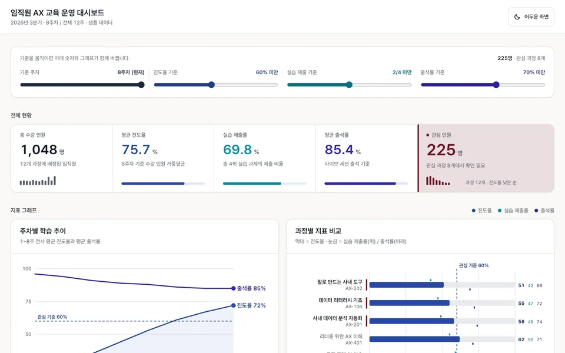
Task: Select the 평균 진도율 75.7% card
Action: (x=163, y=158)
